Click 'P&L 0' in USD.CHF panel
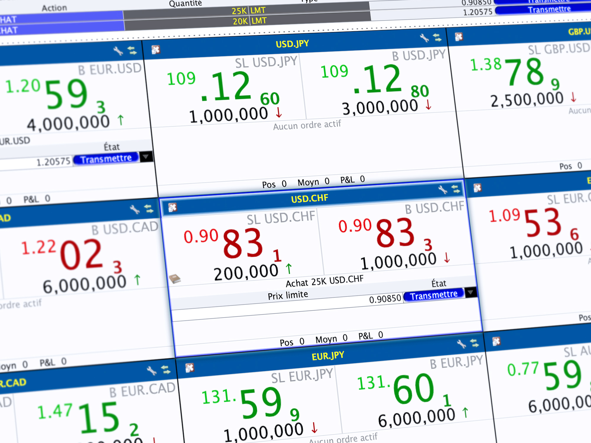 371,335
